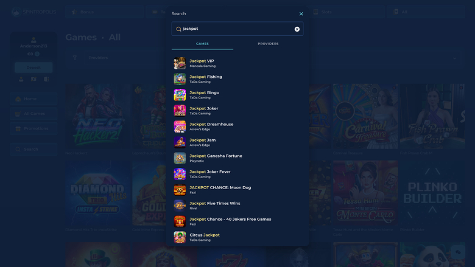Open Jackpot Ganesha Fortune game icon

click(x=180, y=158)
